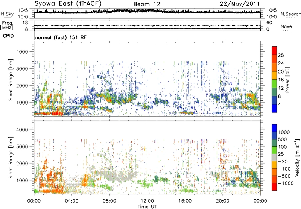
Task: Click the "12:00" time tick label
Action: [147, 201]
